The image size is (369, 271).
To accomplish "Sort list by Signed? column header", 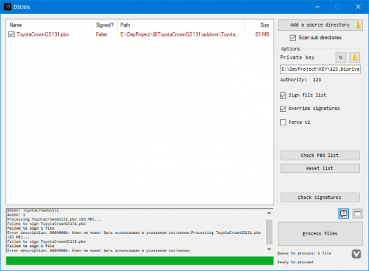I will point(105,25).
